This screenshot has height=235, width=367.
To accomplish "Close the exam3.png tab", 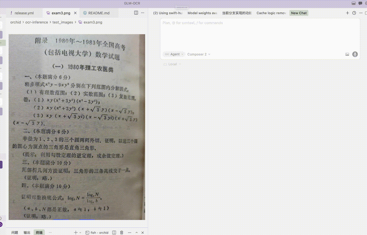I will click(76, 13).
